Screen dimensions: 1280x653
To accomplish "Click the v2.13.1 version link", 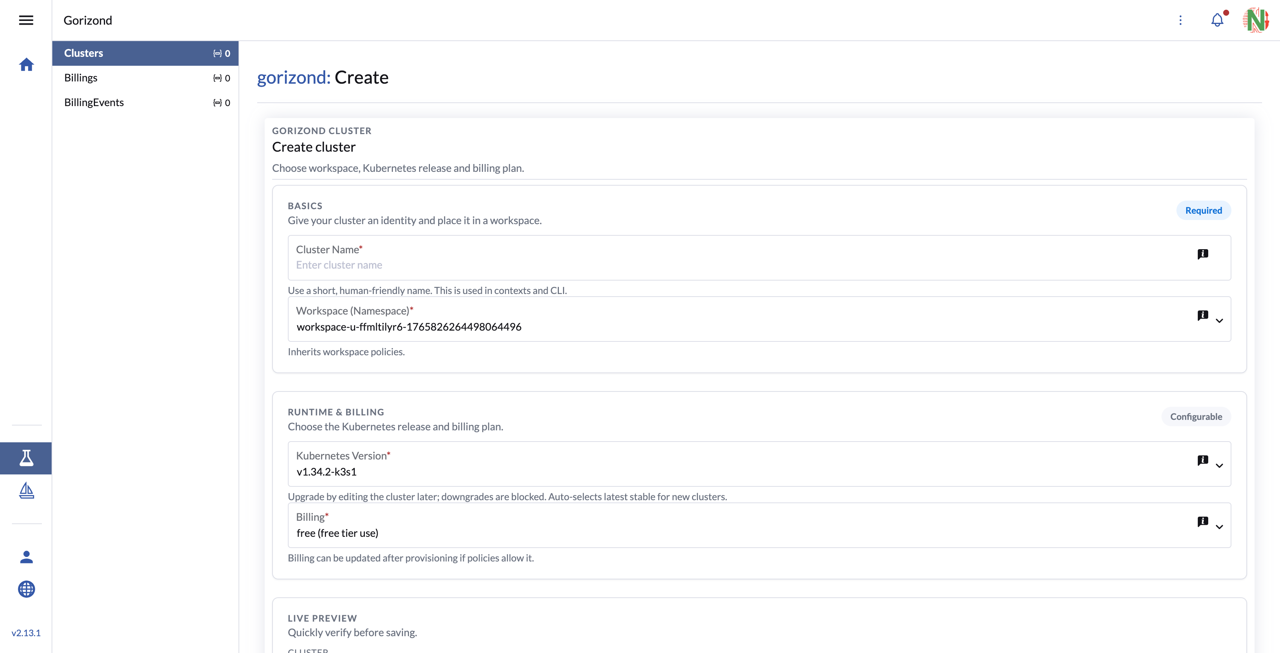I will pos(26,632).
